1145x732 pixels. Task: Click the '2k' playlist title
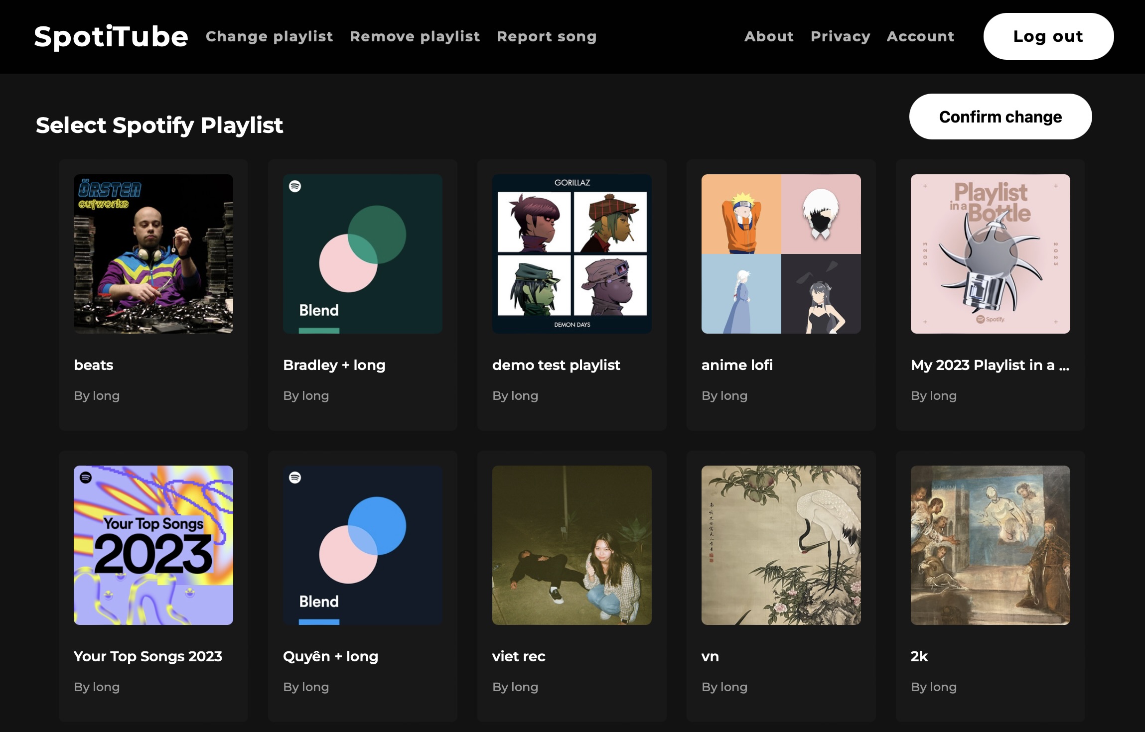click(x=919, y=656)
